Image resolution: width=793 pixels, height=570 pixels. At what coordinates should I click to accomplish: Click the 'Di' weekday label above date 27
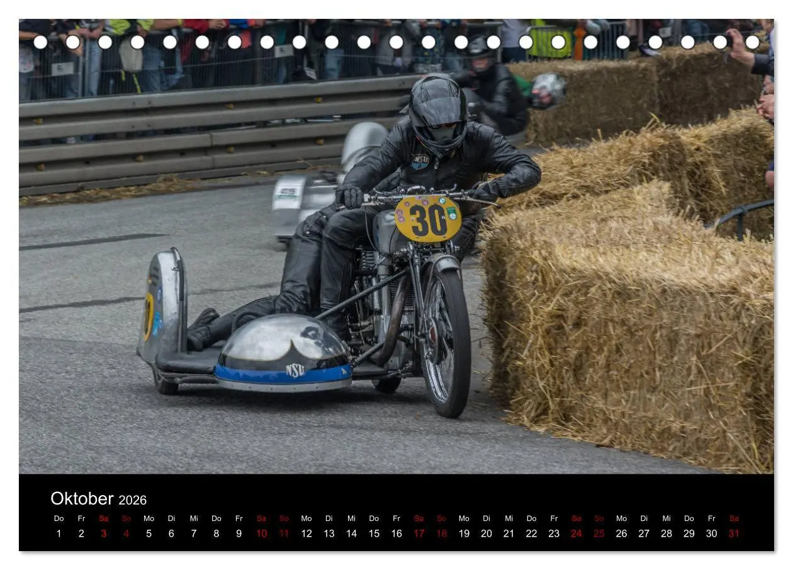pos(644,518)
